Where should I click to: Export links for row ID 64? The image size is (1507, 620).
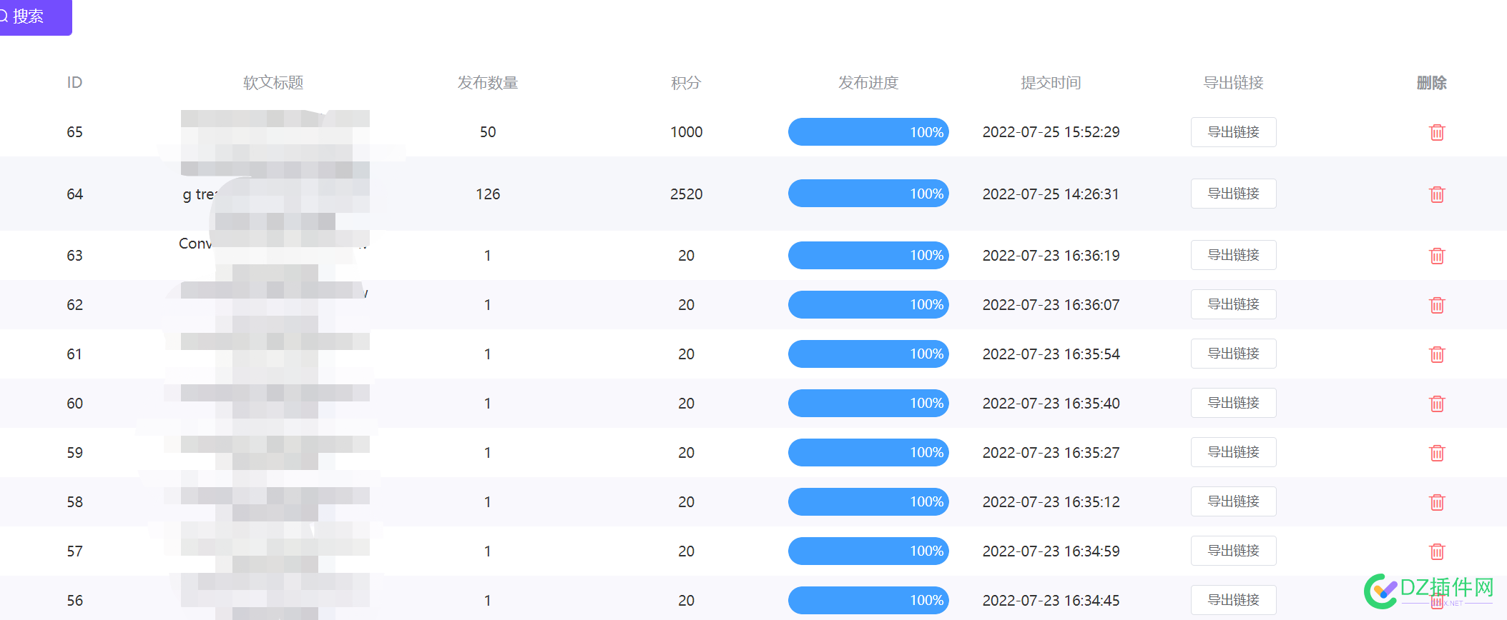(x=1233, y=194)
